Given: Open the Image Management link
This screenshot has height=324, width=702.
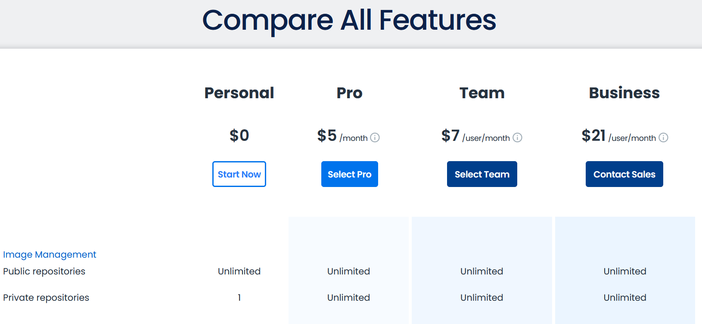Looking at the screenshot, I should (50, 255).
